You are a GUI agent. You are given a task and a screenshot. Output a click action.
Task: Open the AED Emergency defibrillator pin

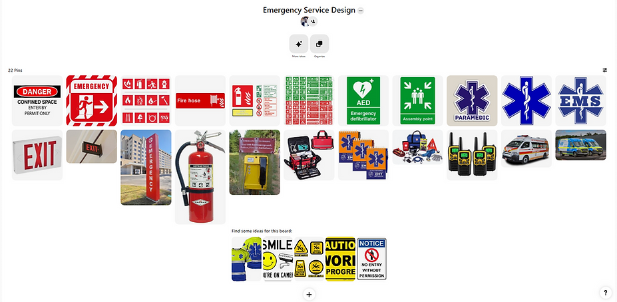click(x=363, y=100)
